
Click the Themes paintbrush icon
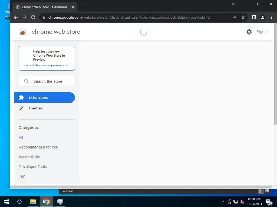click(21, 108)
